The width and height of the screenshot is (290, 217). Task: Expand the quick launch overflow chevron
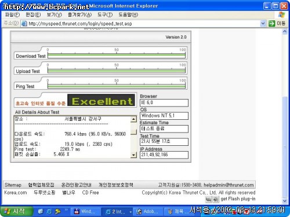(x=66, y=209)
